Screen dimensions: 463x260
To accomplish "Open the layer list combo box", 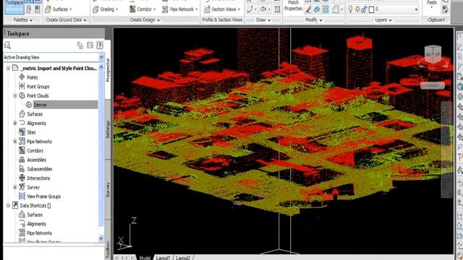I will coord(383,9).
